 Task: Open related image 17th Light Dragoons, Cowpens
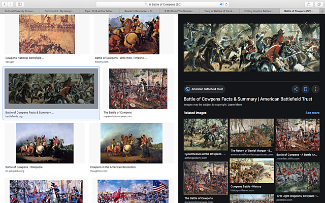[x=298, y=177]
